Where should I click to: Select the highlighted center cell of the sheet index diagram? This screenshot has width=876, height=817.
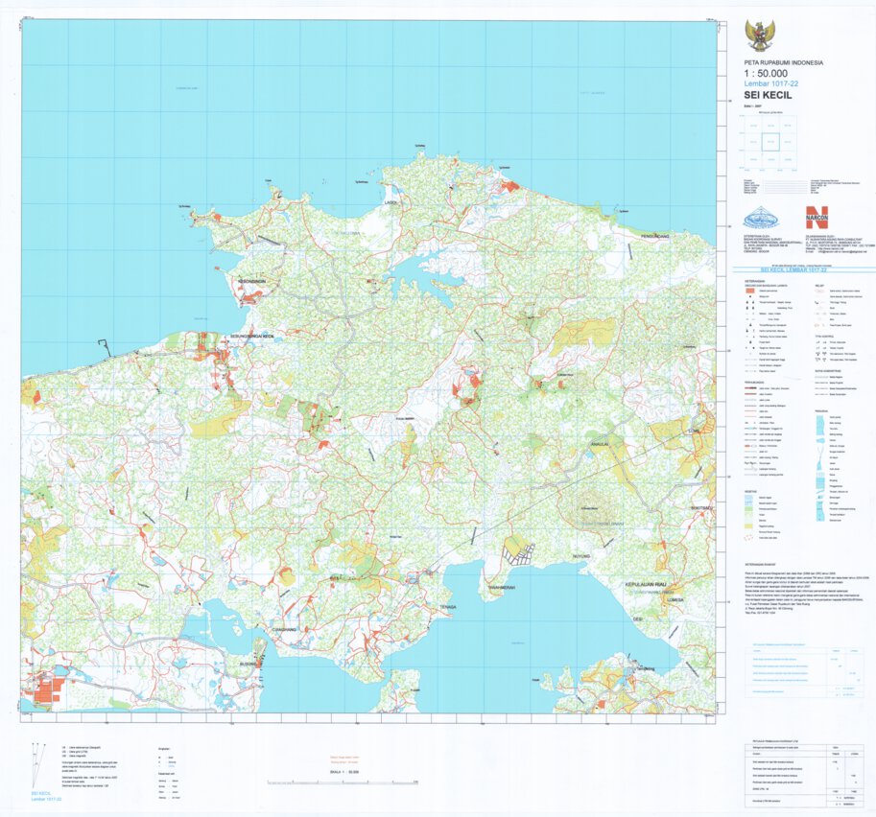(x=770, y=143)
